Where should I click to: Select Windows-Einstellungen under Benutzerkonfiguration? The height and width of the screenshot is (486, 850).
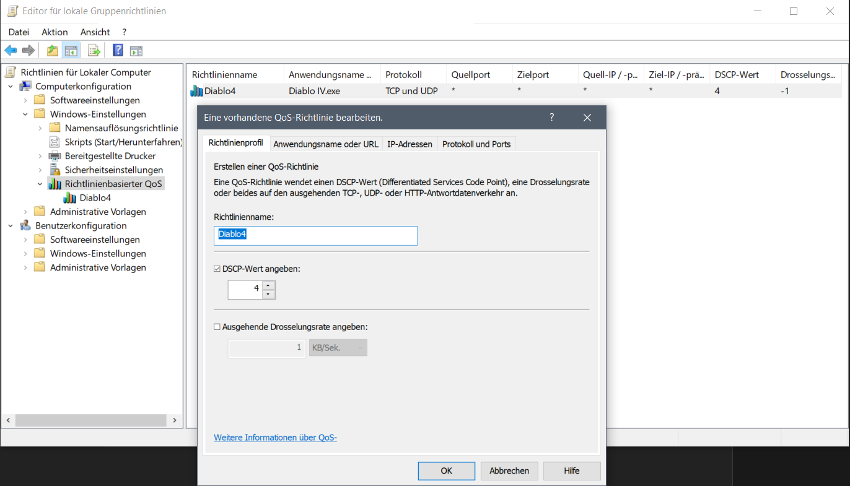[98, 253]
